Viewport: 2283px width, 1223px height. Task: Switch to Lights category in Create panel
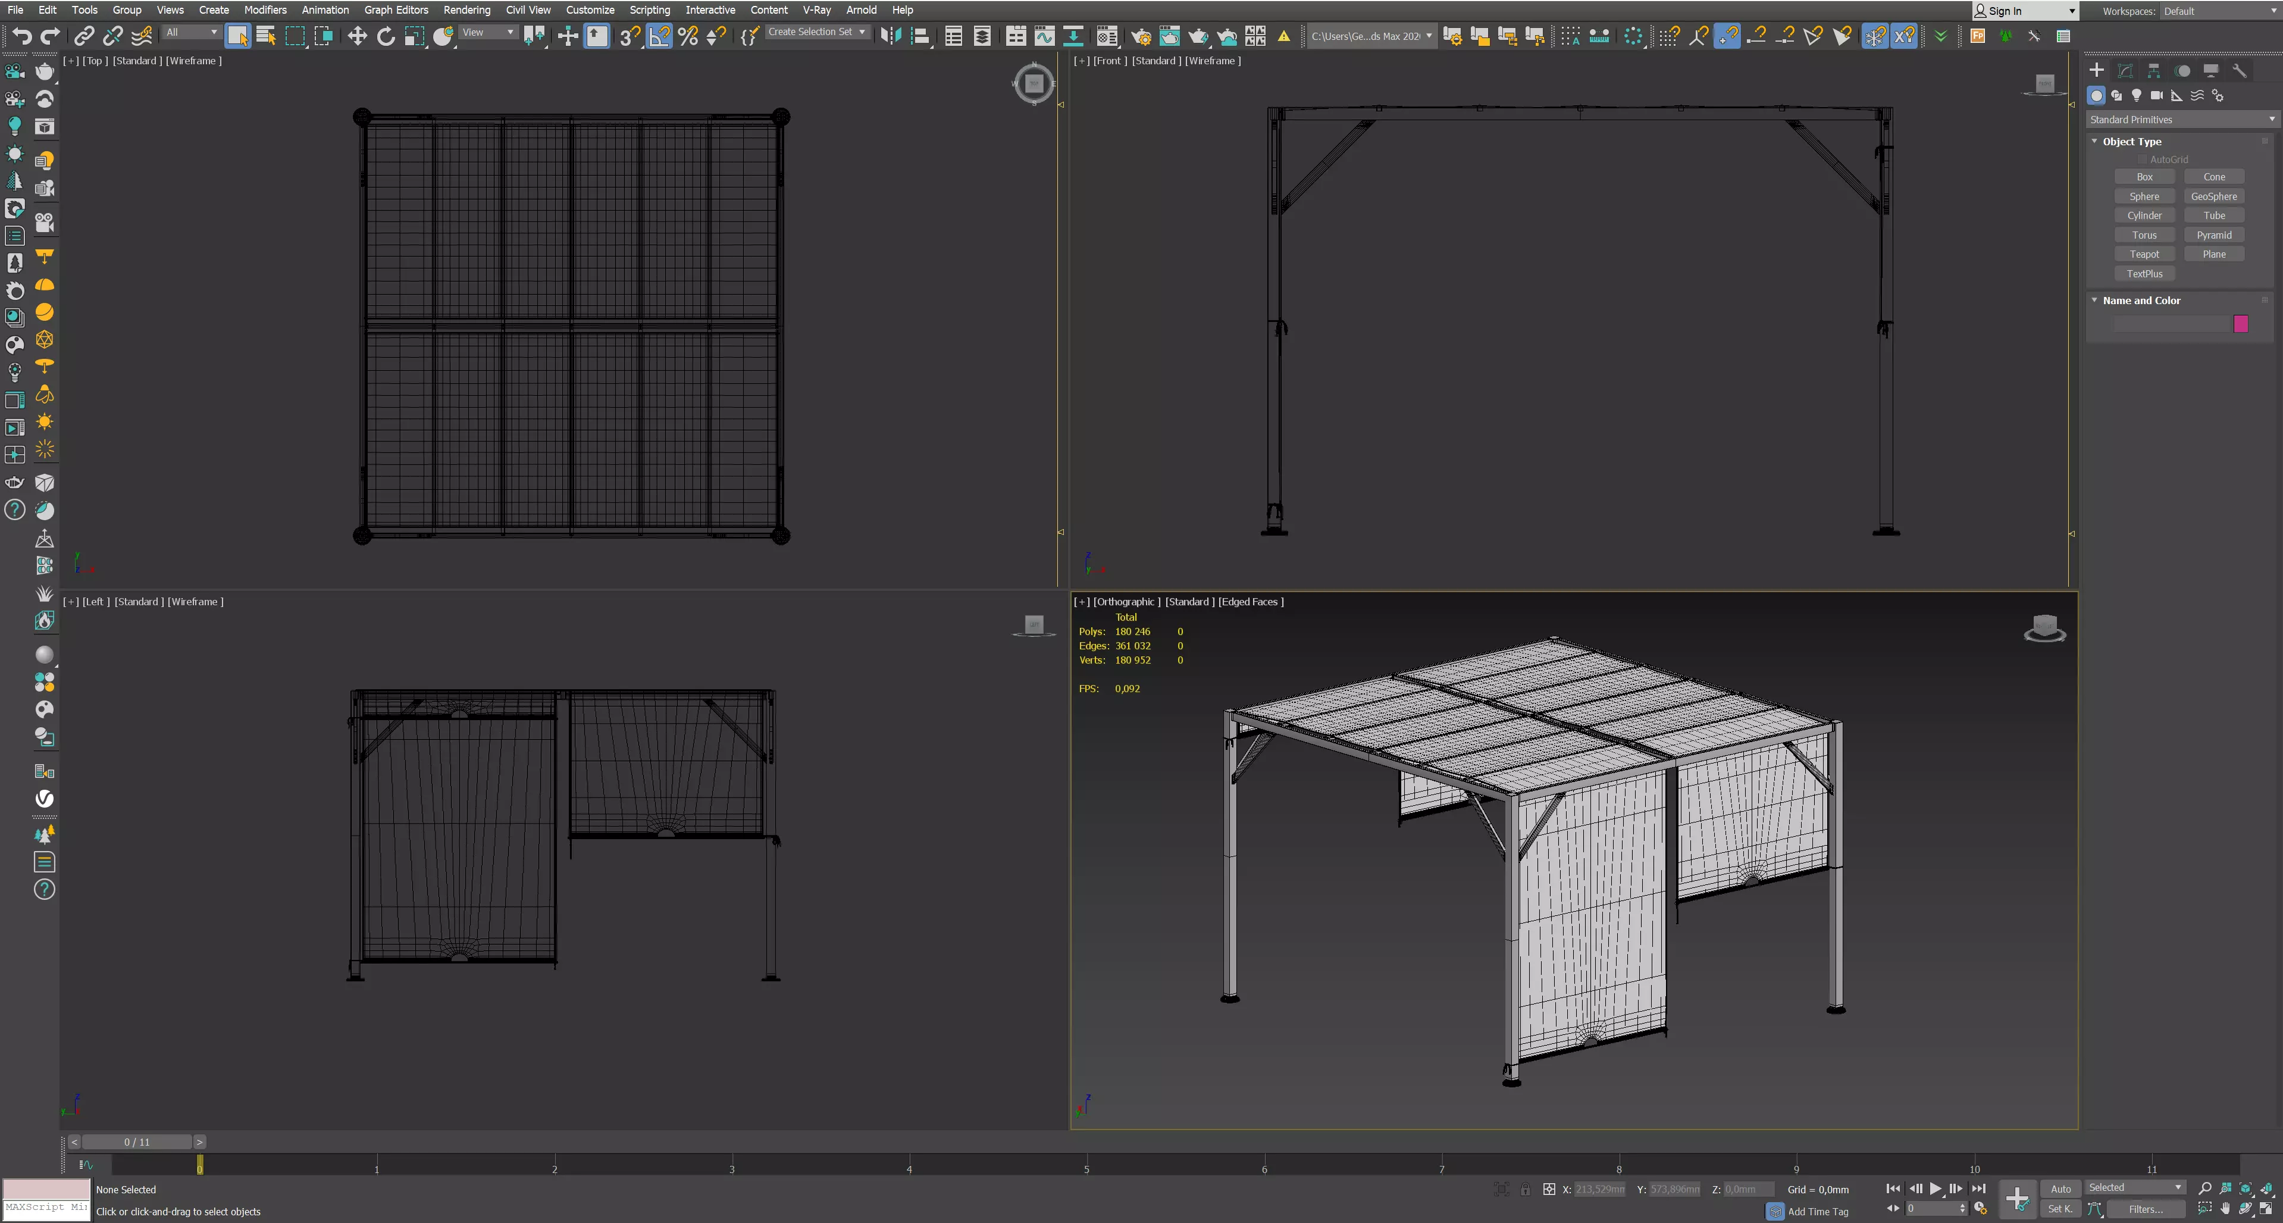pyautogui.click(x=2137, y=96)
